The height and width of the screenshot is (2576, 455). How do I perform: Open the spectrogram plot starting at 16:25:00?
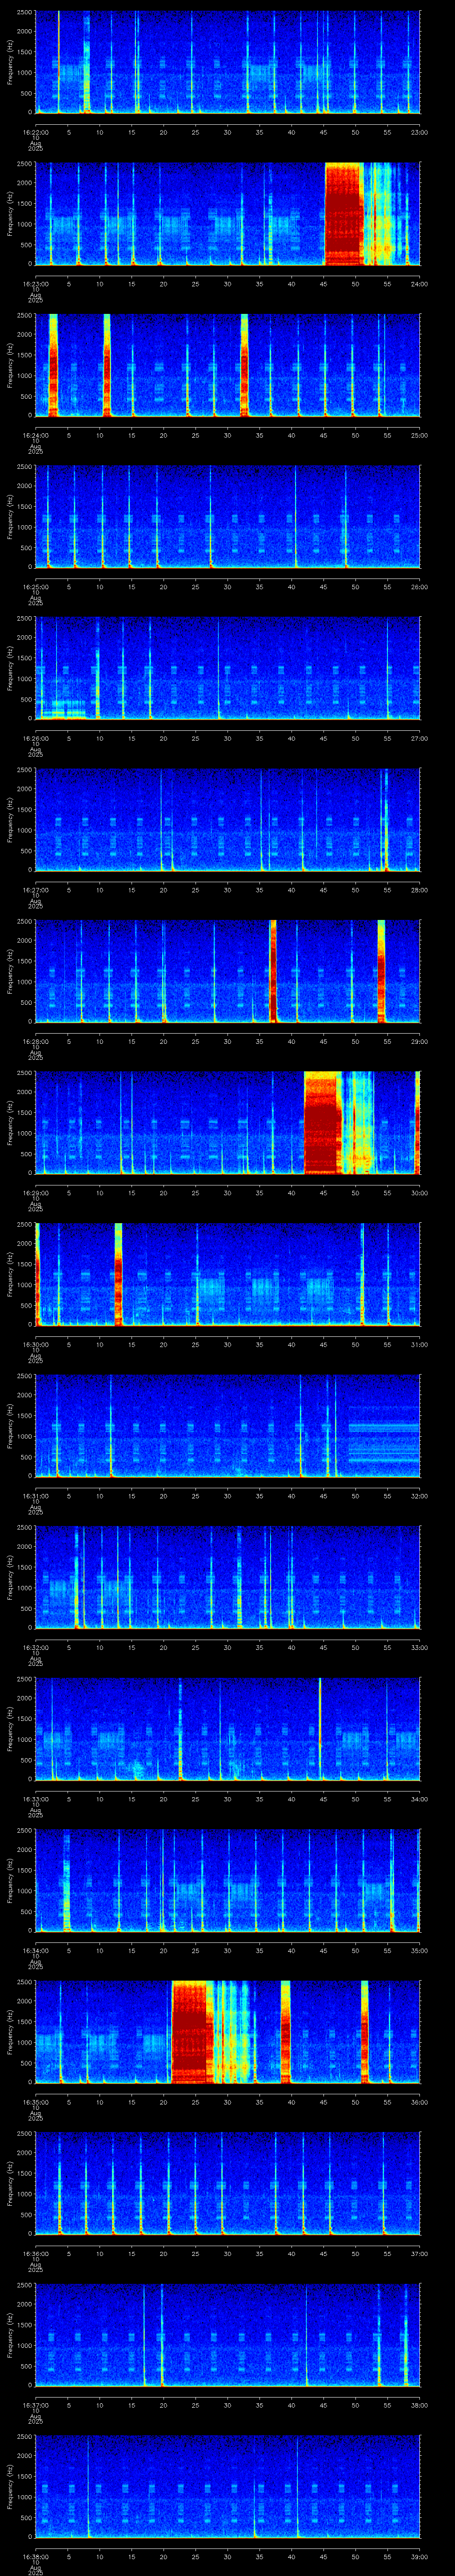pyautogui.click(x=228, y=517)
